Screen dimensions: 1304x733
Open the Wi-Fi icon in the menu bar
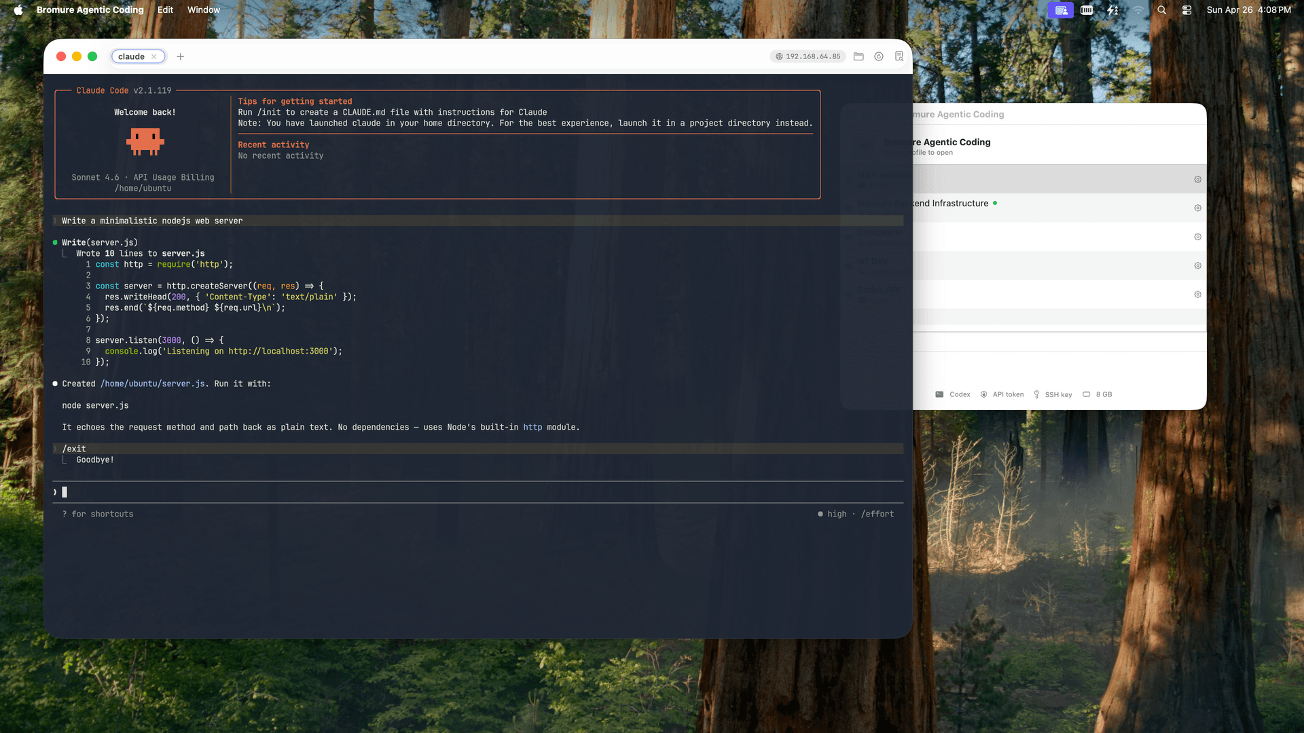(1138, 10)
